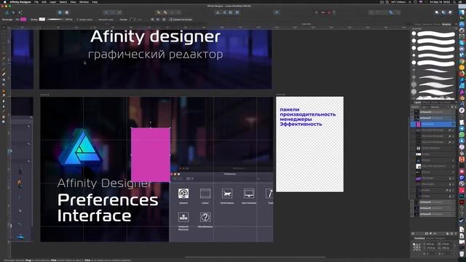Open the View menu
Screen dimensions: 466x262
click(73, 1)
